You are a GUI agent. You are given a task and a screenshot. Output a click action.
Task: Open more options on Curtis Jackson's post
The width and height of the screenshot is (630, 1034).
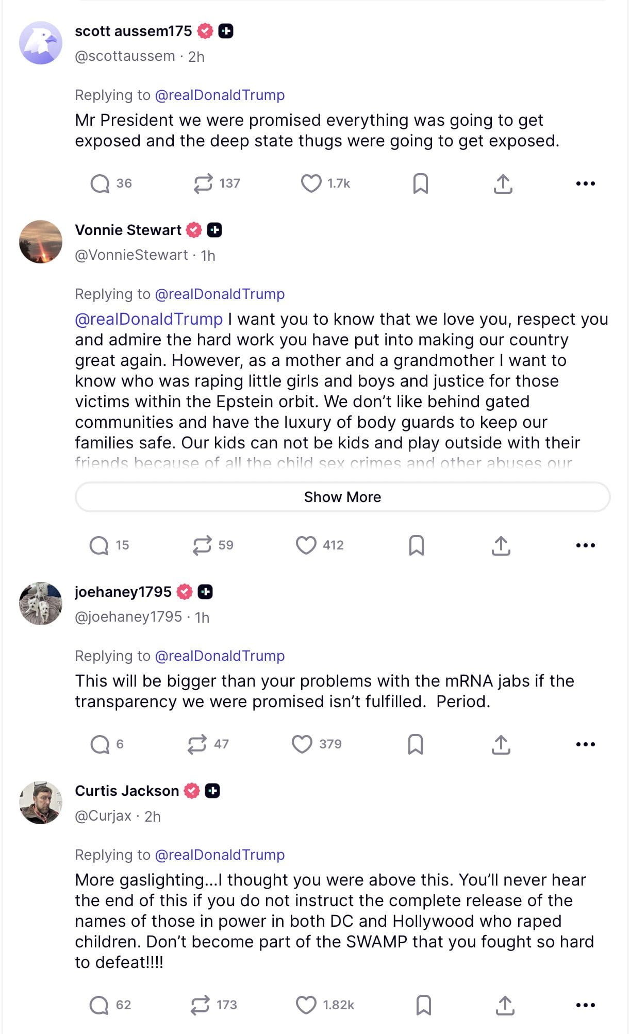click(x=585, y=1005)
